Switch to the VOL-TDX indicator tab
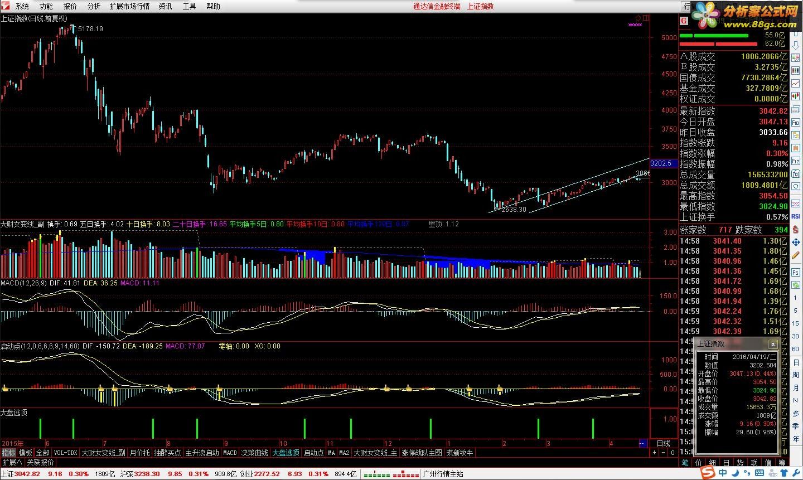The image size is (803, 480). pyautogui.click(x=66, y=453)
